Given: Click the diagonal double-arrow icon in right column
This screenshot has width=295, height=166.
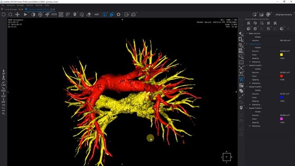Looking at the screenshot, I should (x=241, y=96).
